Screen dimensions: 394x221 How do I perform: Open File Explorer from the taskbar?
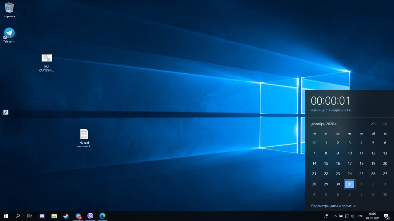[x=54, y=216]
